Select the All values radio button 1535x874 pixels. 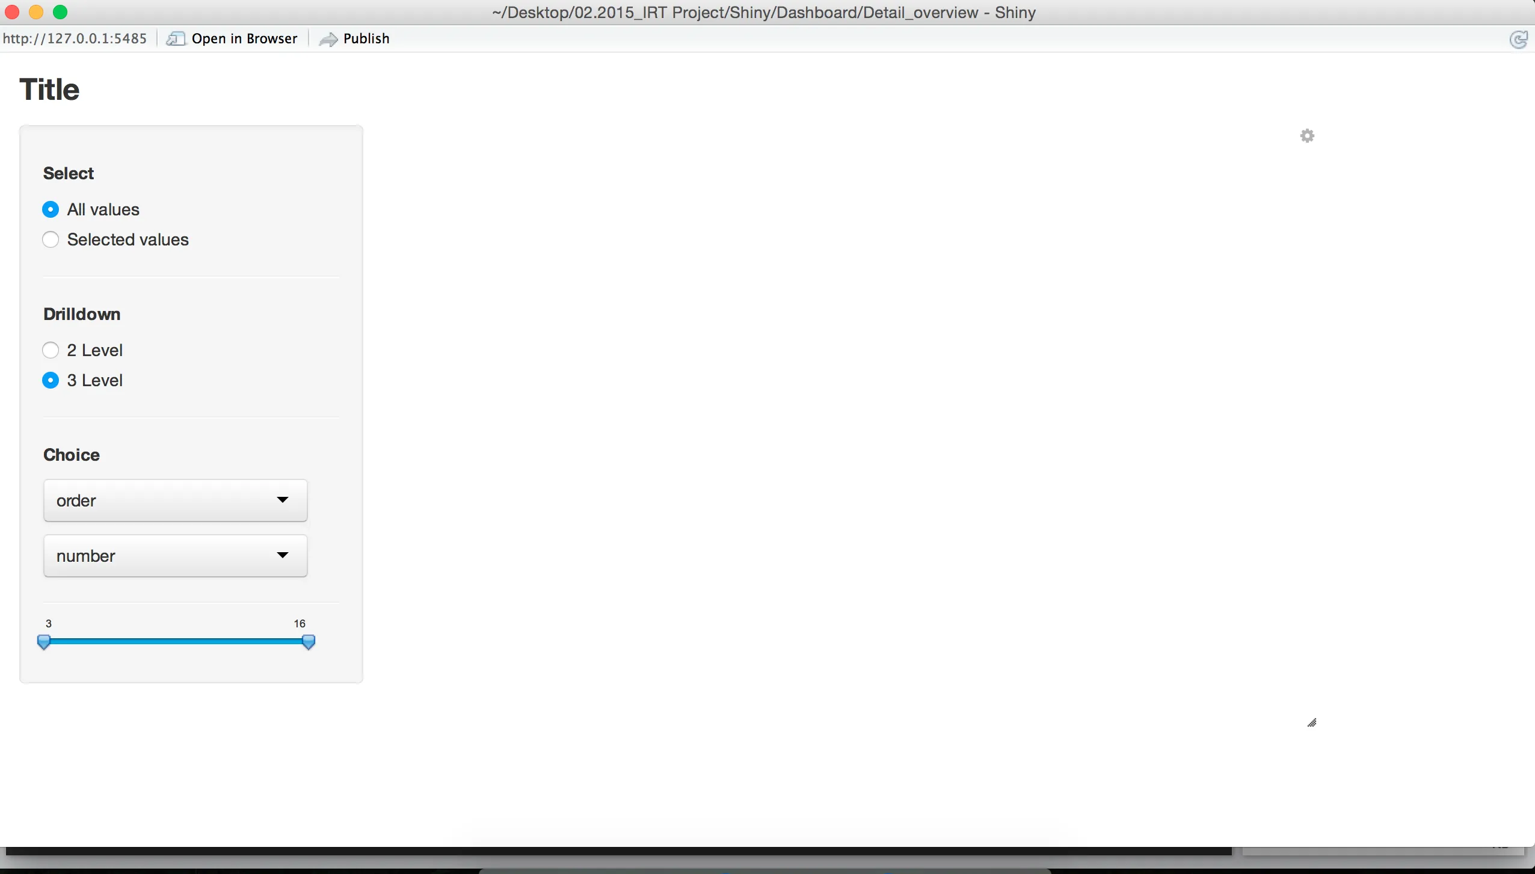49,209
